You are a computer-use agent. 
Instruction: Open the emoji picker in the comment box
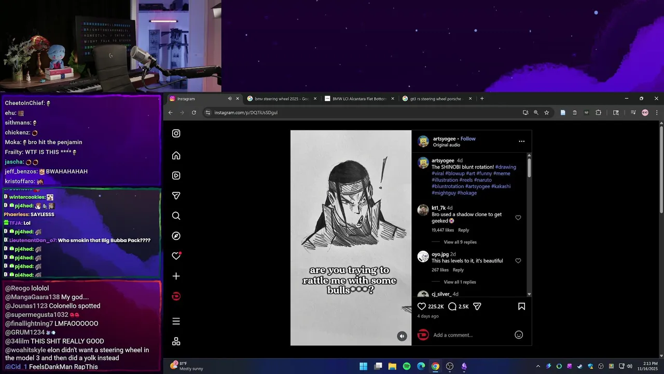[x=519, y=335]
